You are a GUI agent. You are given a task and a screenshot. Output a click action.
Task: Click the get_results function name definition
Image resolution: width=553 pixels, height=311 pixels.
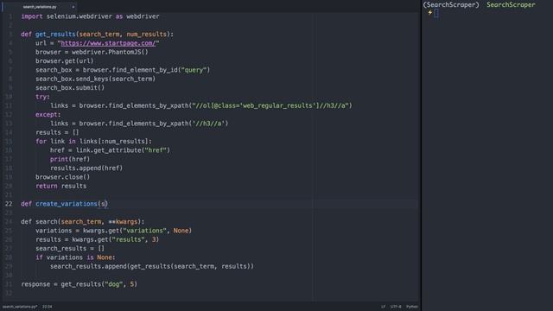point(55,35)
